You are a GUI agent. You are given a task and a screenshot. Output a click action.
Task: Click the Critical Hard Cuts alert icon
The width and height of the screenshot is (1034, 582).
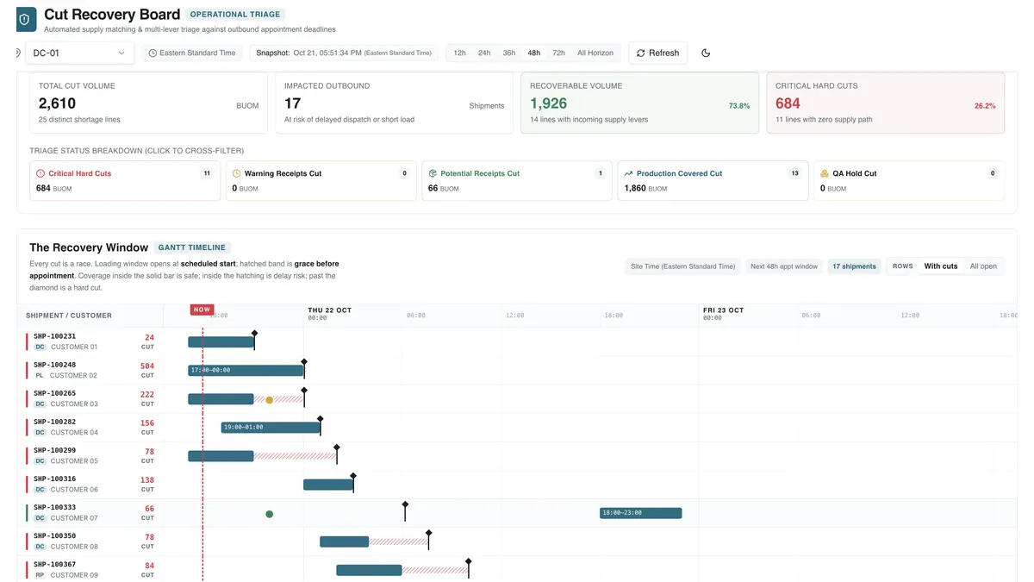[x=40, y=173]
